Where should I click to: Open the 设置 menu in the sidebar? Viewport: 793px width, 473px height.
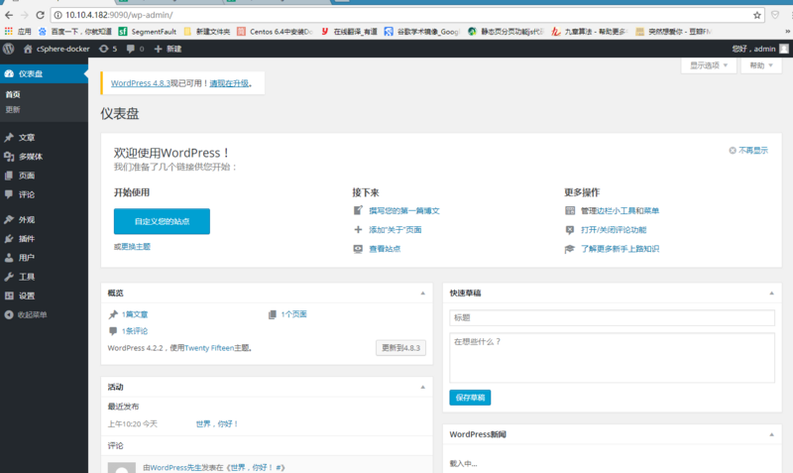[x=27, y=296]
